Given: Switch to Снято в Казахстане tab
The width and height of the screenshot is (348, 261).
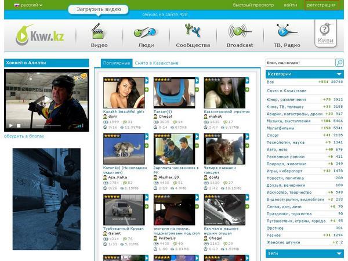Looking at the screenshot, I should [x=157, y=63].
